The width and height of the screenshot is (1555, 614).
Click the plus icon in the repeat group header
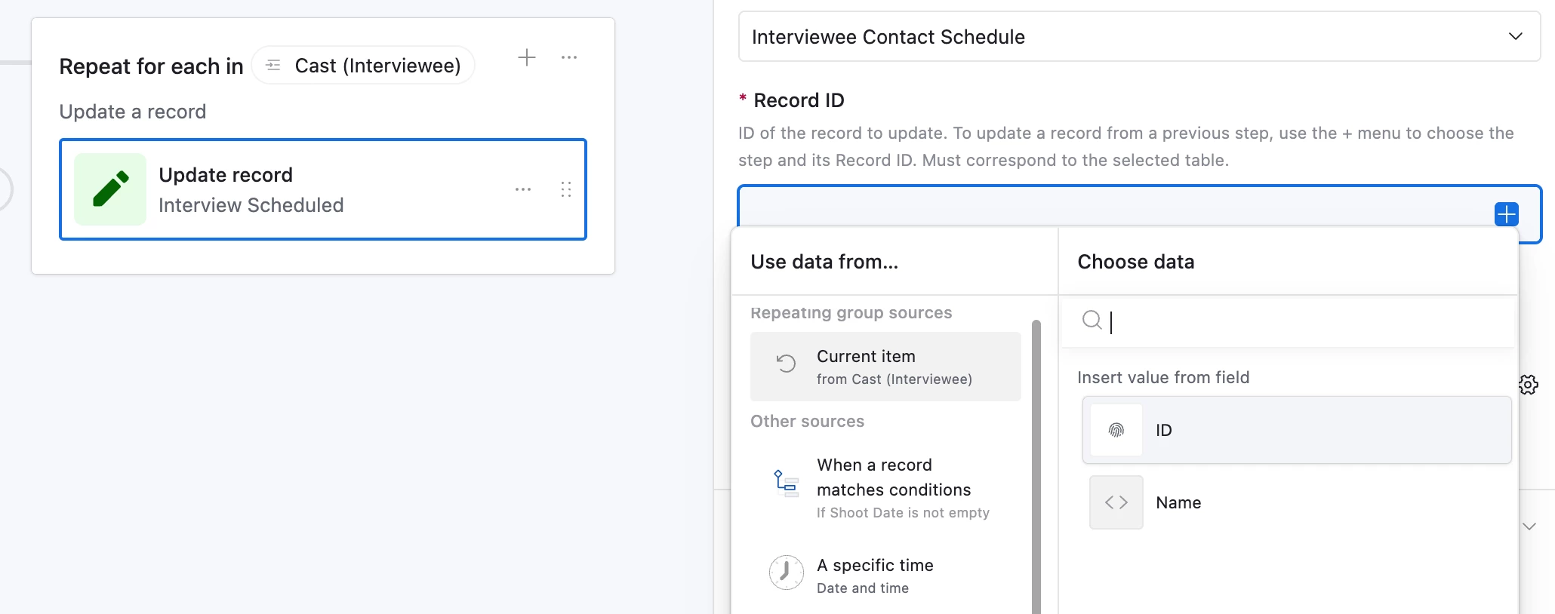[x=527, y=57]
